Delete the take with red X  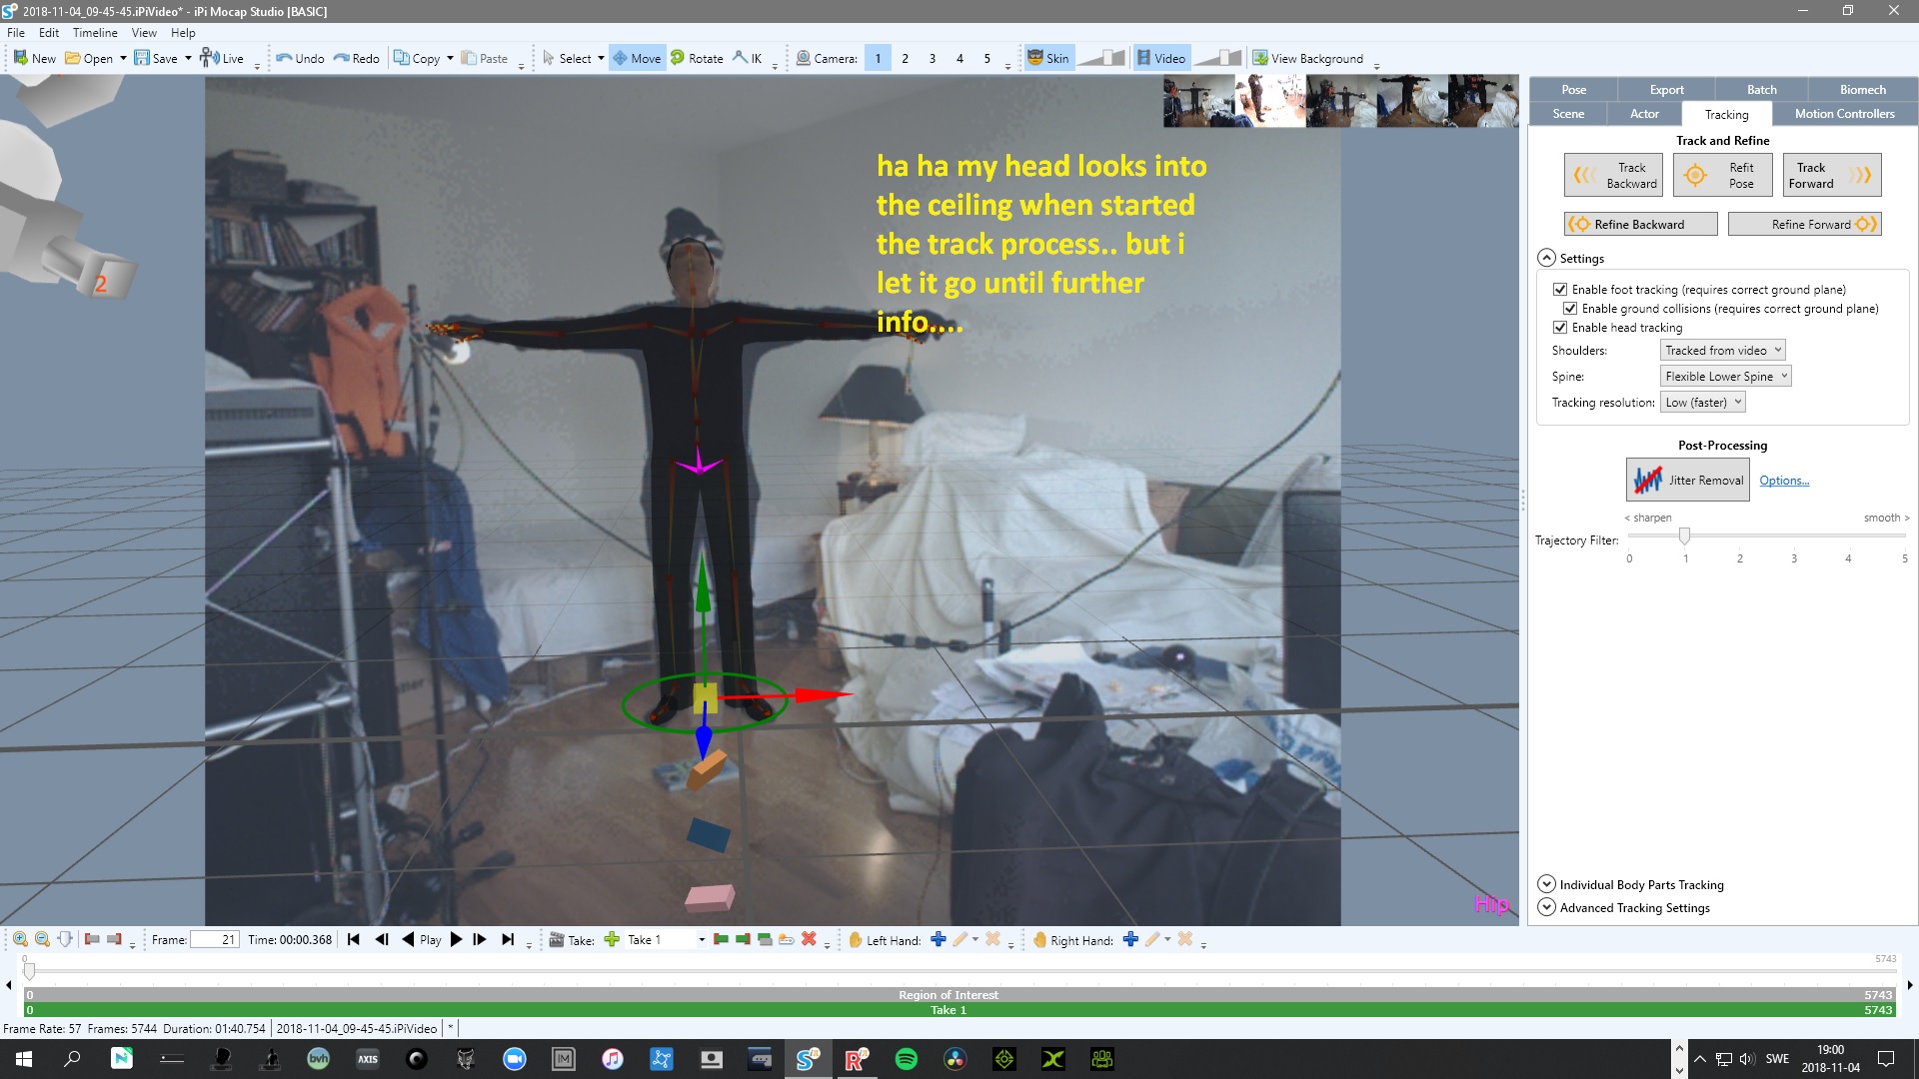pyautogui.click(x=809, y=939)
